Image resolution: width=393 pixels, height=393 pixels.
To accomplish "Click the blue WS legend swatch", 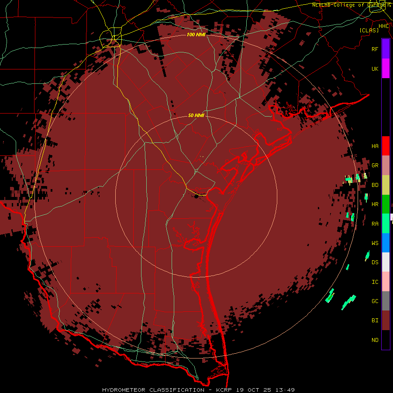I will coord(386,243).
